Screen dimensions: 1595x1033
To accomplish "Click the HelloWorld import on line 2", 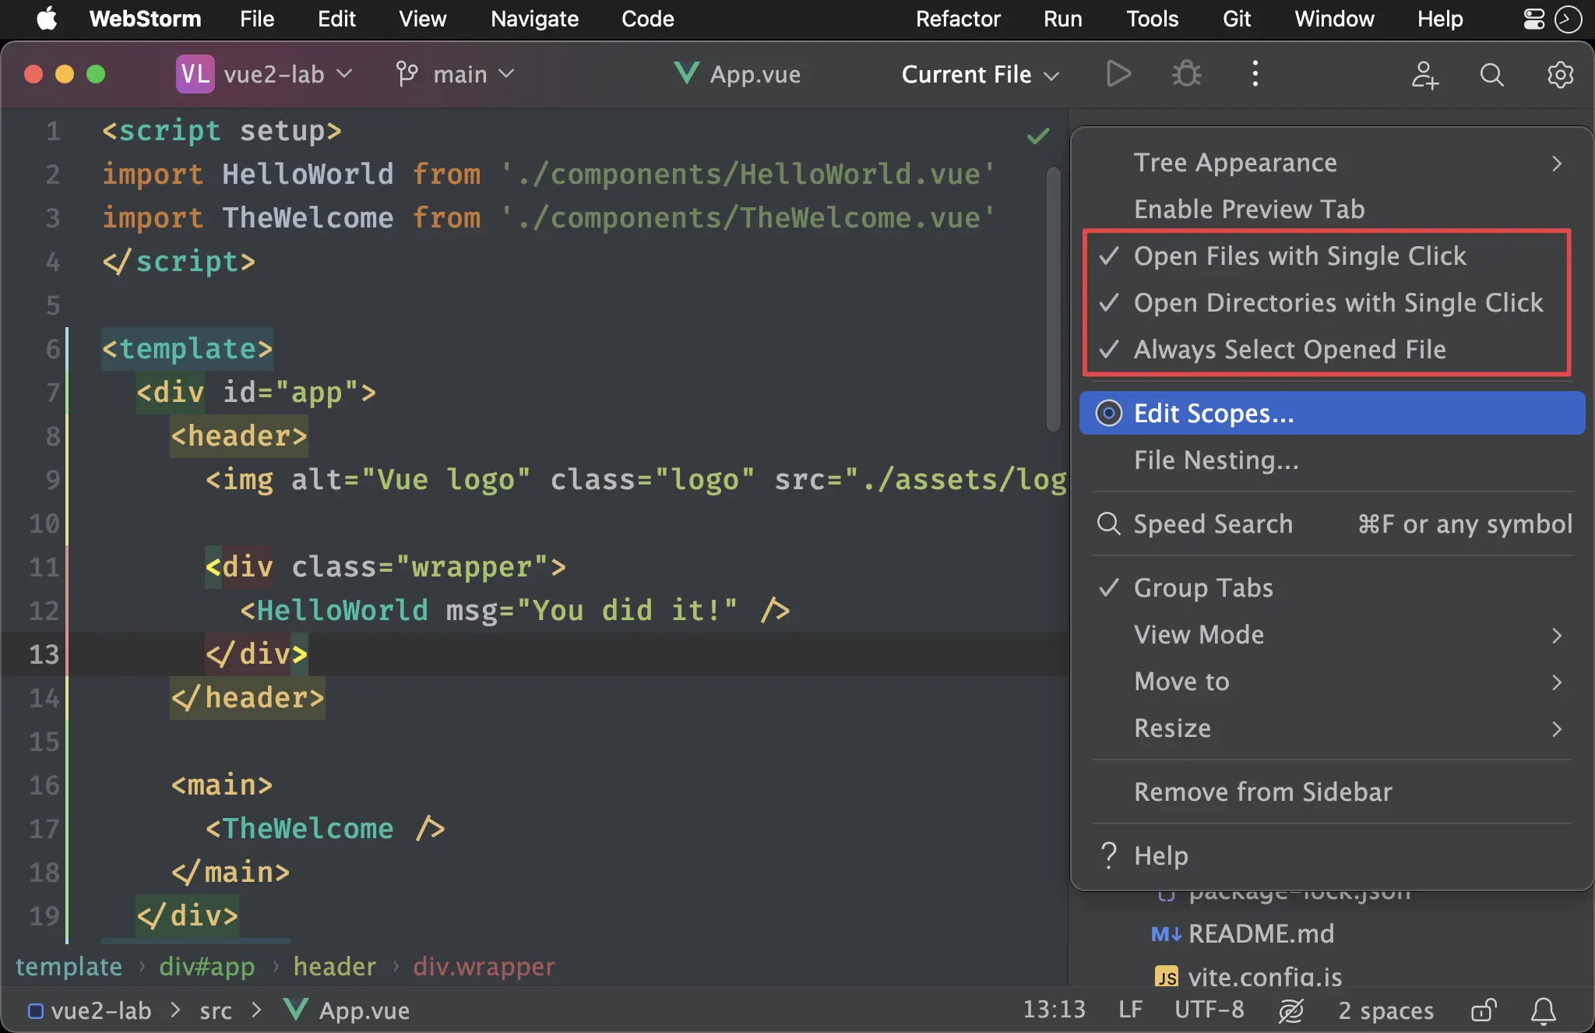I will [308, 174].
